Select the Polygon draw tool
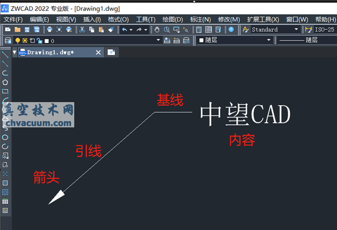337x230 pixels. click(5, 82)
